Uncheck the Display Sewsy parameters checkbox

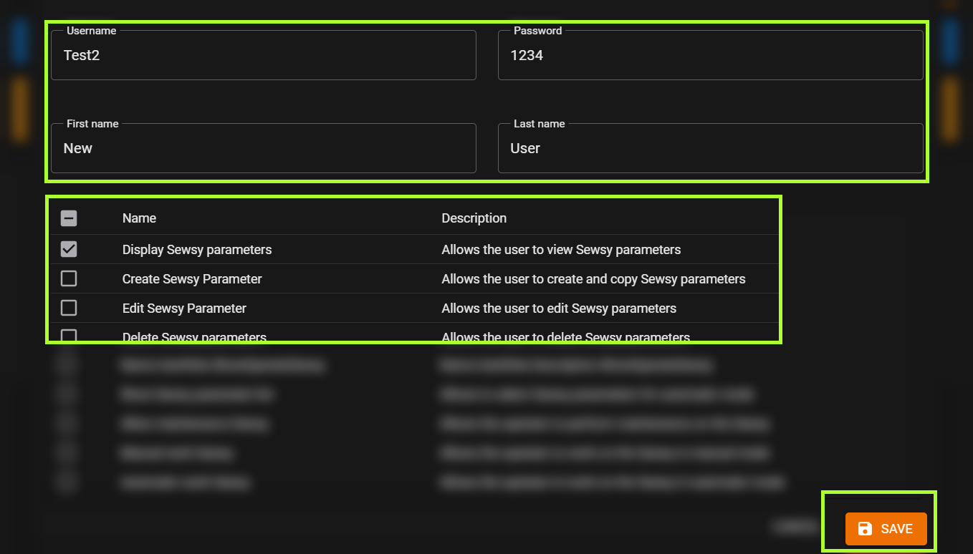click(x=69, y=249)
